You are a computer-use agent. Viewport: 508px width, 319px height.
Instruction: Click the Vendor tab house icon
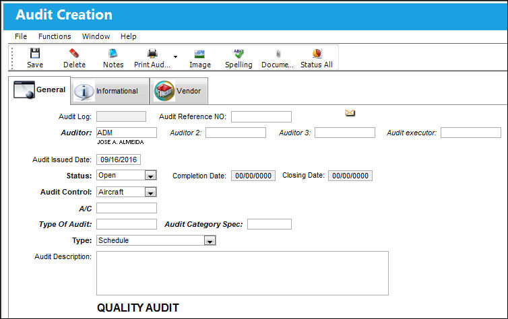[x=164, y=91]
